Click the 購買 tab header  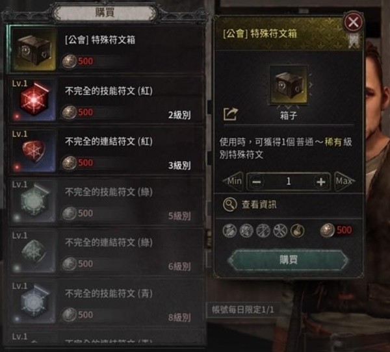pos(105,12)
